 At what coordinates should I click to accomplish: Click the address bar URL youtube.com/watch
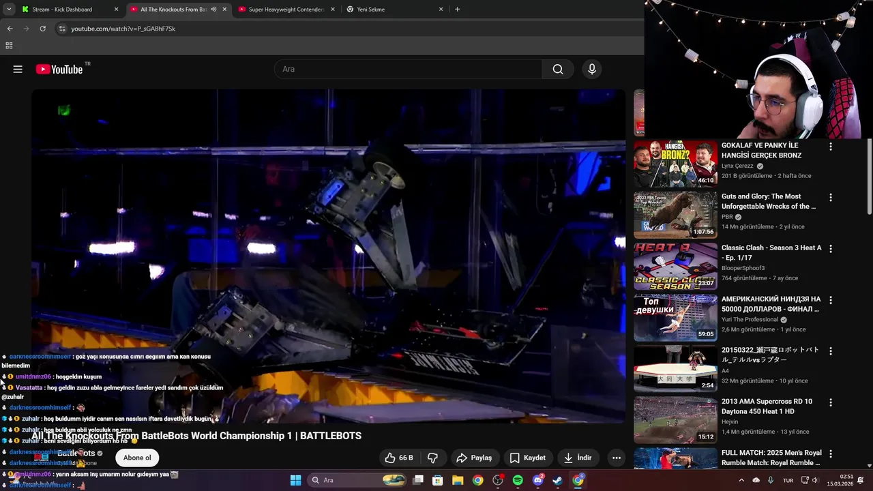123,29
